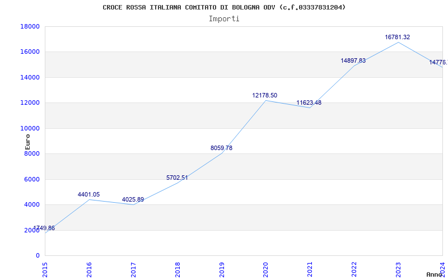Select the data label 14897.83
The height and width of the screenshot is (280, 448).
[x=353, y=60]
